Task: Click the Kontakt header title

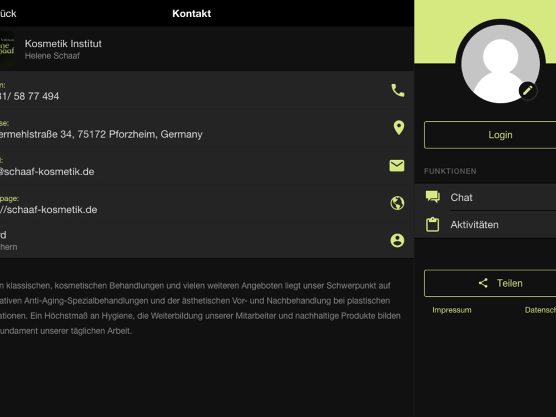Action: tap(191, 13)
